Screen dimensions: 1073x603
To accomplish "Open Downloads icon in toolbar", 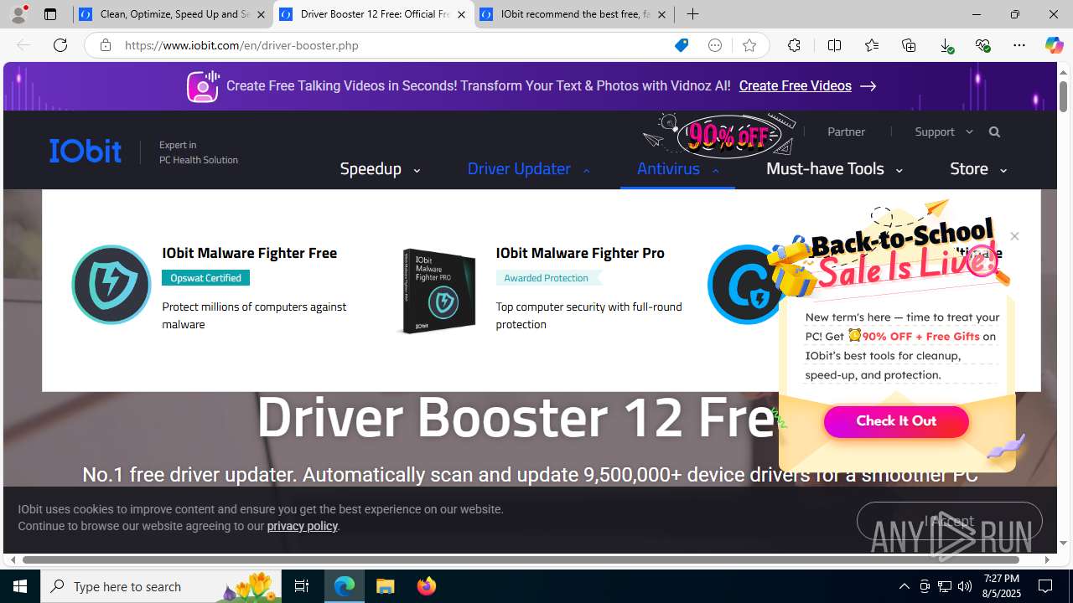I will 946,45.
